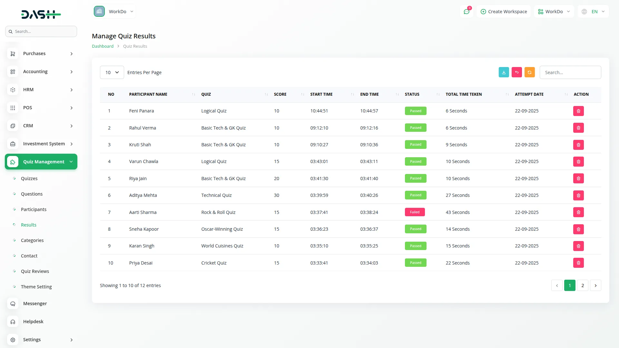Go to page 2 of results
Screen dimensions: 619x348
(582, 285)
